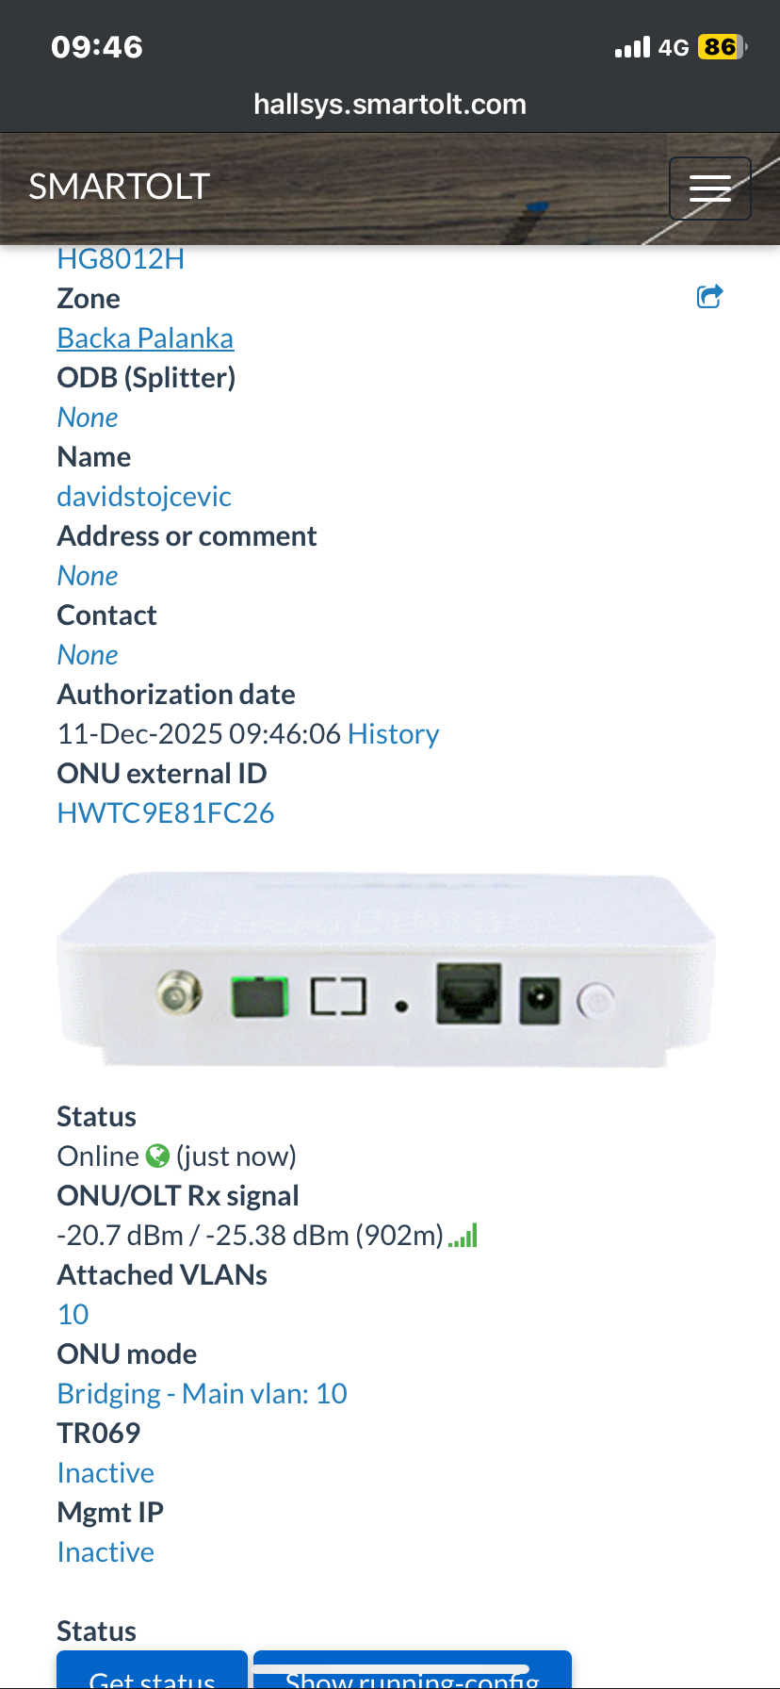This screenshot has height=1689, width=780.
Task: Tap the cellular signal bars icon
Action: (x=632, y=47)
